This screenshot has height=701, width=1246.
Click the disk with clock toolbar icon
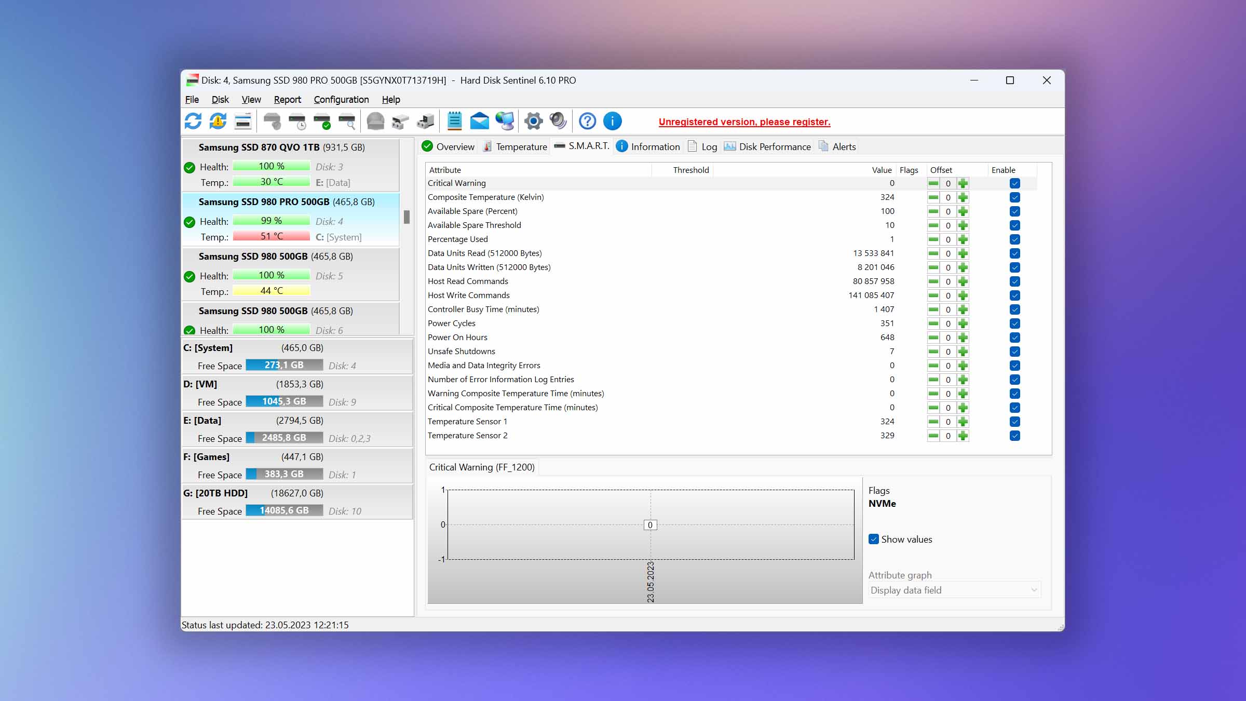(297, 121)
